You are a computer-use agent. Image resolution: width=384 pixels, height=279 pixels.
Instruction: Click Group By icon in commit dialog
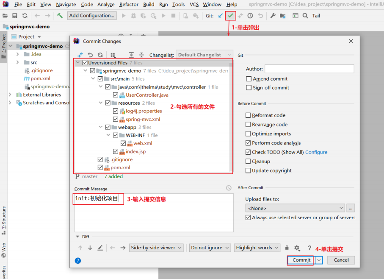113,55
